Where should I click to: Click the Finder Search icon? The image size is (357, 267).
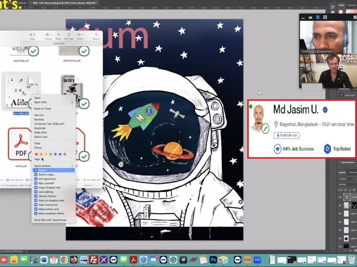pos(96,35)
